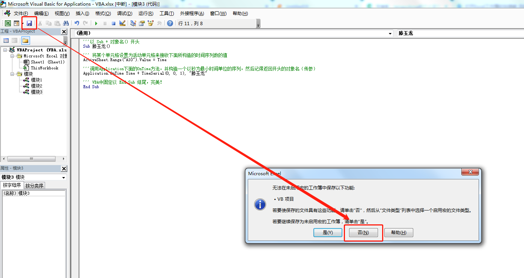Click the Insert UserForm toolbar icon
524x278 pixels.
click(x=17, y=23)
